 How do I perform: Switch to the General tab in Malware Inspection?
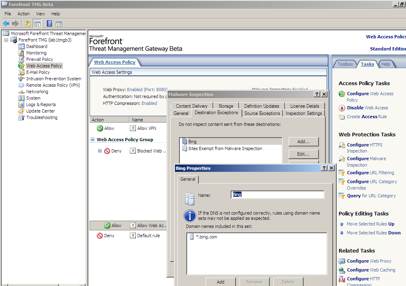[181, 113]
